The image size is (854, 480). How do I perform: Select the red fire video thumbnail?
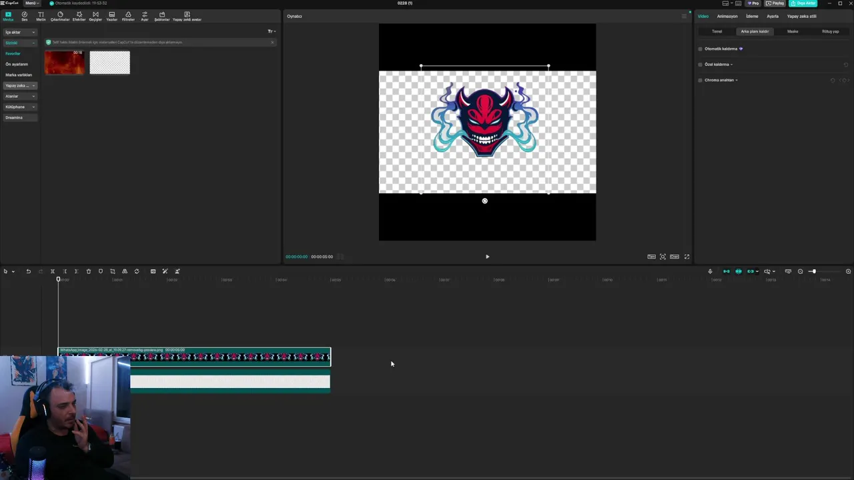tap(65, 62)
